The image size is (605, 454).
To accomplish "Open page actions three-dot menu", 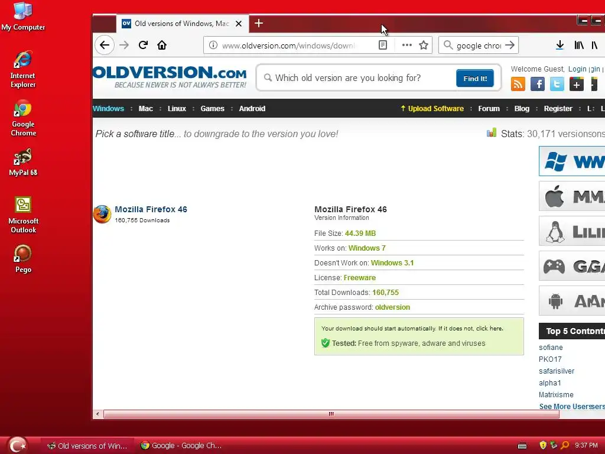I will pyautogui.click(x=406, y=45).
